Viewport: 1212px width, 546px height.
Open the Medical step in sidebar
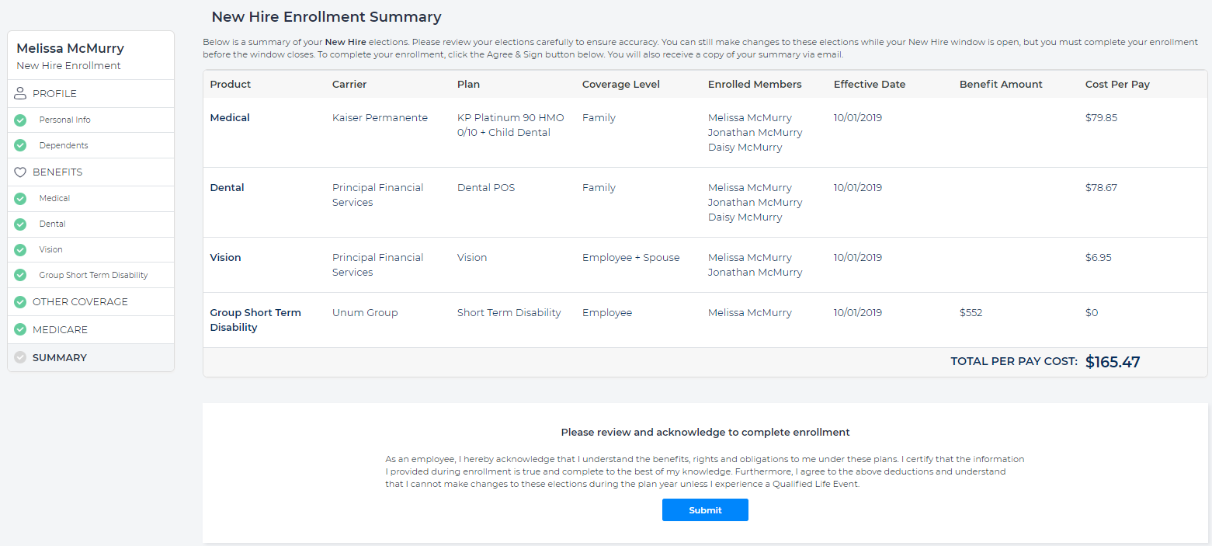click(x=54, y=199)
